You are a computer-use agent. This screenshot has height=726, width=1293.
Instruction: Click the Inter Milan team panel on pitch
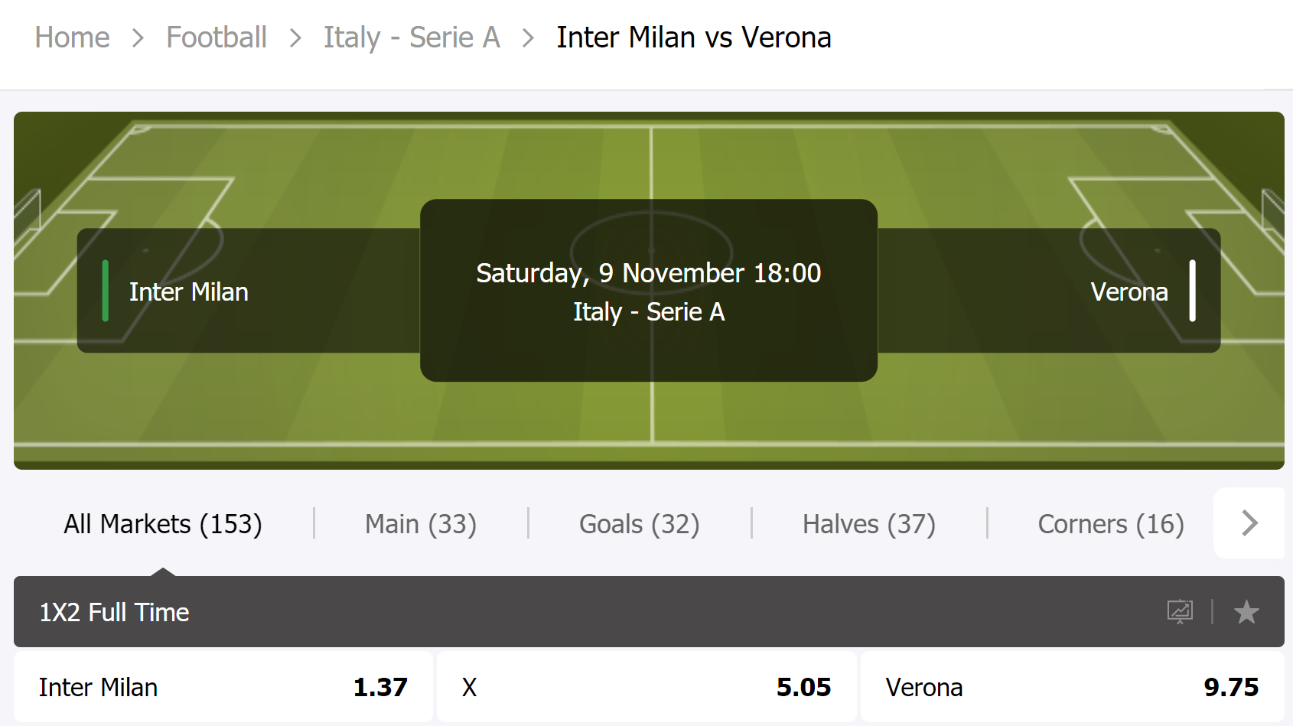click(249, 291)
